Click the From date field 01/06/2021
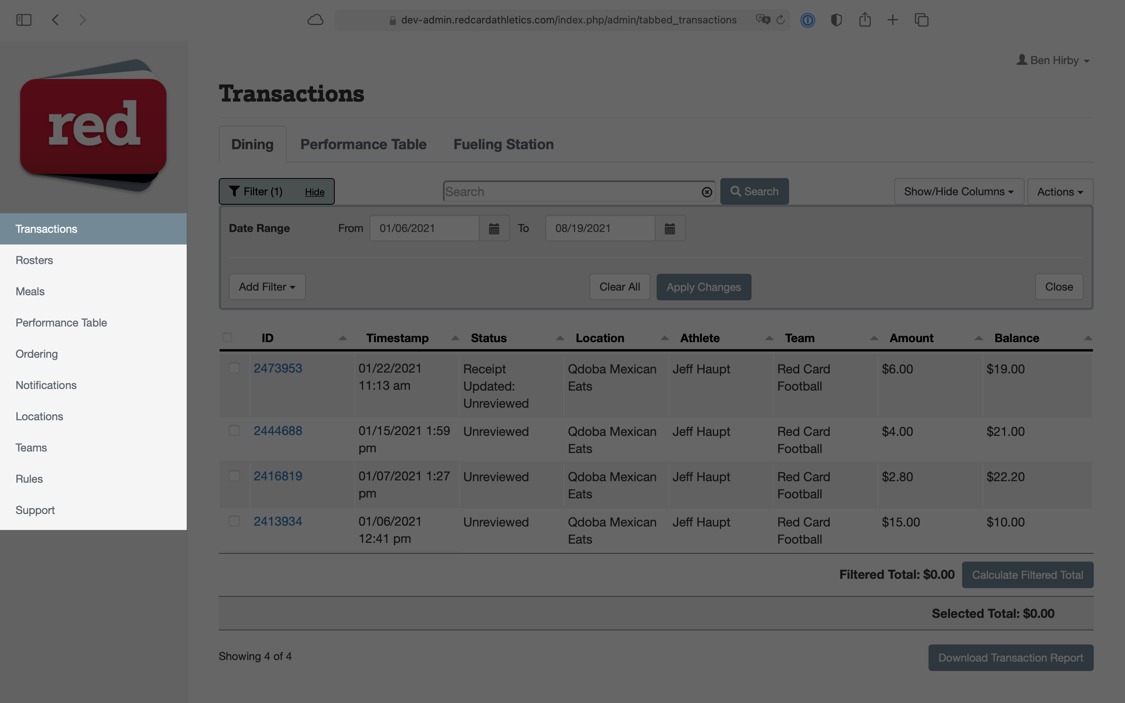1125x703 pixels. click(425, 228)
